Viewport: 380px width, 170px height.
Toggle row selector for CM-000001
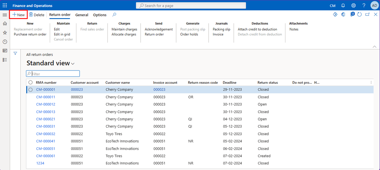pyautogui.click(x=31, y=89)
